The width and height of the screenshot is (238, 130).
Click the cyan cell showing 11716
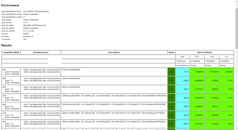point(183,72)
